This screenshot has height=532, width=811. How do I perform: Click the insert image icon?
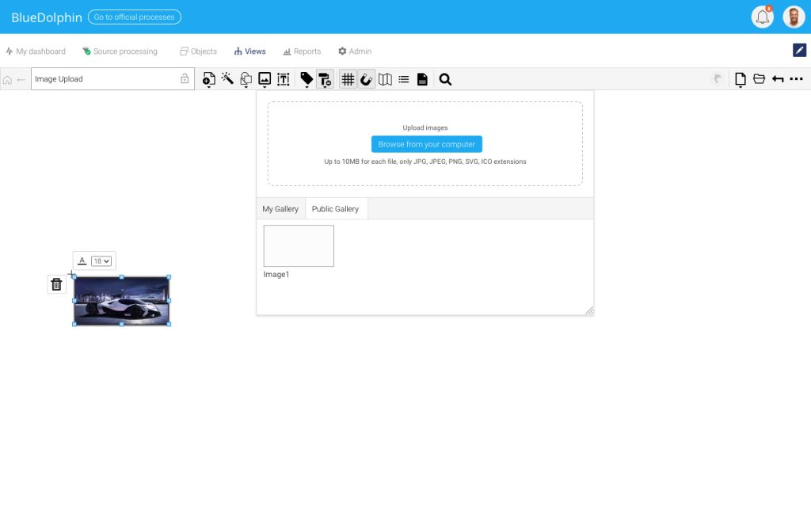pyautogui.click(x=265, y=78)
